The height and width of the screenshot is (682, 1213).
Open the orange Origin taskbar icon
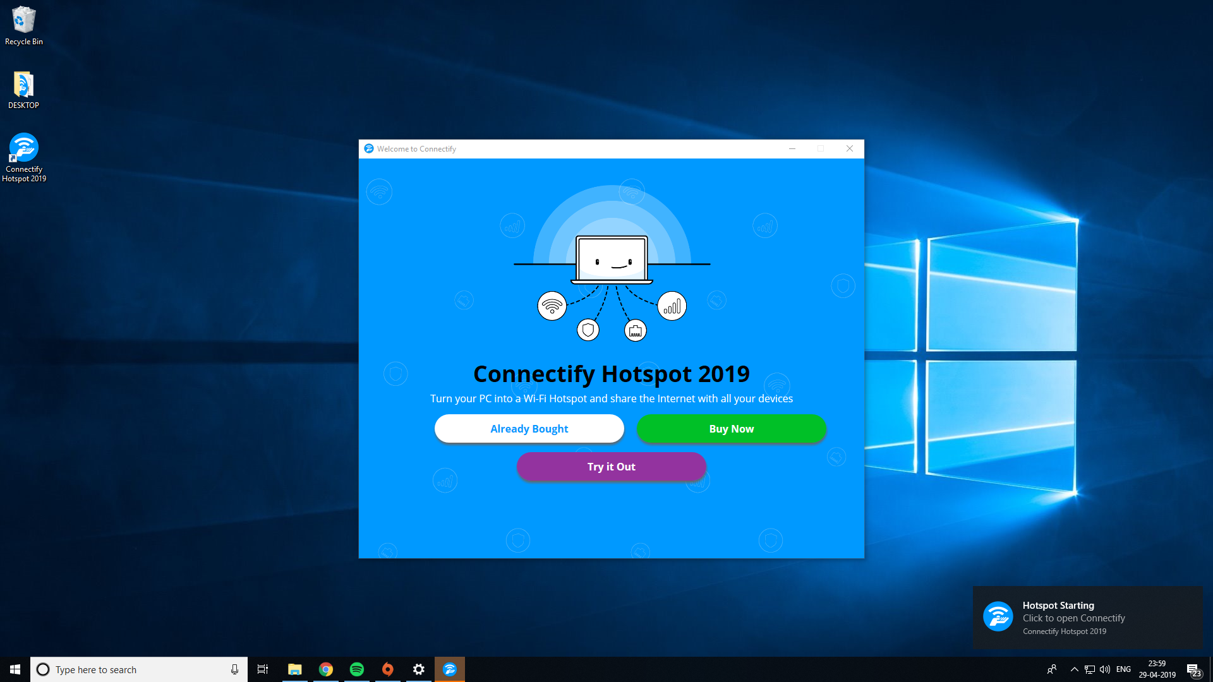coord(388,669)
